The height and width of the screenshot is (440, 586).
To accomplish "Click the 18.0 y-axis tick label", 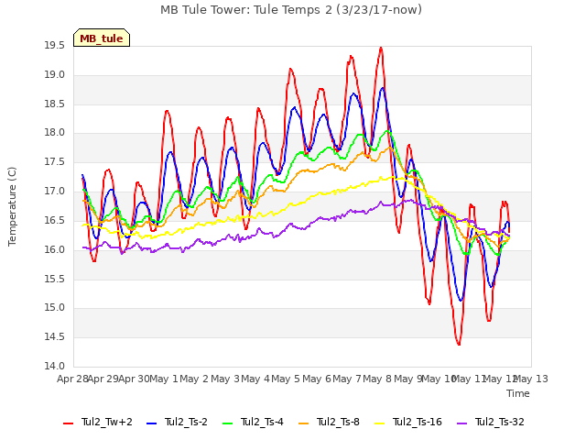I will 55,133.
